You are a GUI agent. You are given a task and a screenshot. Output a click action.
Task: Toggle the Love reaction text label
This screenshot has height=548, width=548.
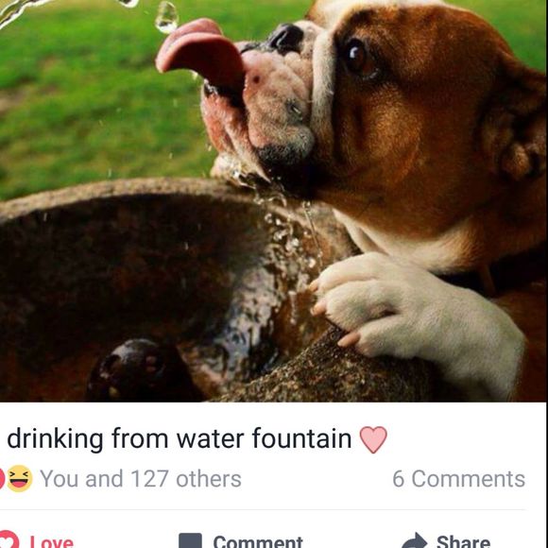(x=52, y=541)
